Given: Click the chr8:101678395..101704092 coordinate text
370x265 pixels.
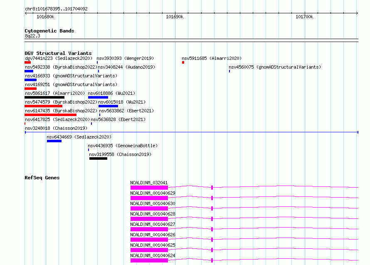Looking at the screenshot, I should click(56, 9).
